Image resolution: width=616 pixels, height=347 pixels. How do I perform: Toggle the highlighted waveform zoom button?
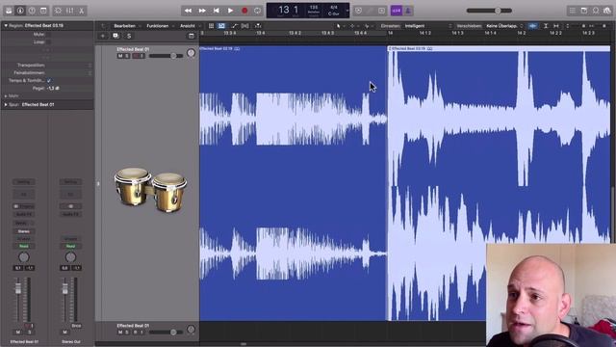click(x=532, y=26)
